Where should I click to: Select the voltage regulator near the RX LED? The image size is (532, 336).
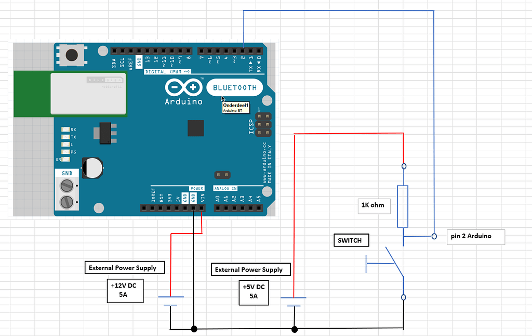point(106,133)
